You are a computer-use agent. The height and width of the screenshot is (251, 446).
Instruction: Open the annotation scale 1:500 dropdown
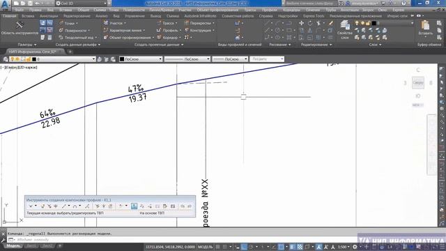344,247
